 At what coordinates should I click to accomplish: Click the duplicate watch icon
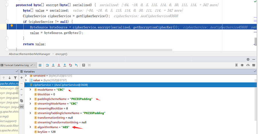point(21,101)
